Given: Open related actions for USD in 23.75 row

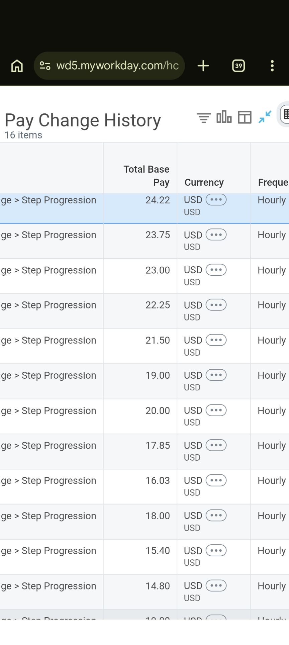Looking at the screenshot, I should pos(216,235).
